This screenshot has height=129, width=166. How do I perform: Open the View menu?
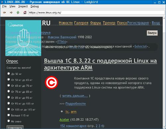tap(12, 6)
